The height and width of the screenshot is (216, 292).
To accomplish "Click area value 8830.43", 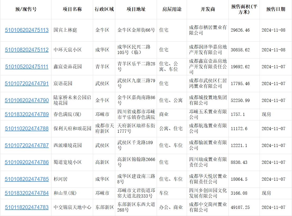I will point(239,163).
